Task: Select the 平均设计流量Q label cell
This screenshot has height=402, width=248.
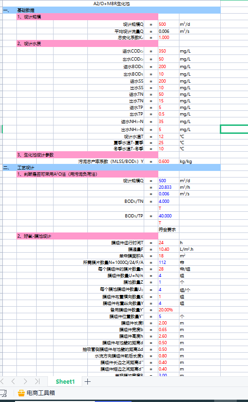Action: [116, 31]
